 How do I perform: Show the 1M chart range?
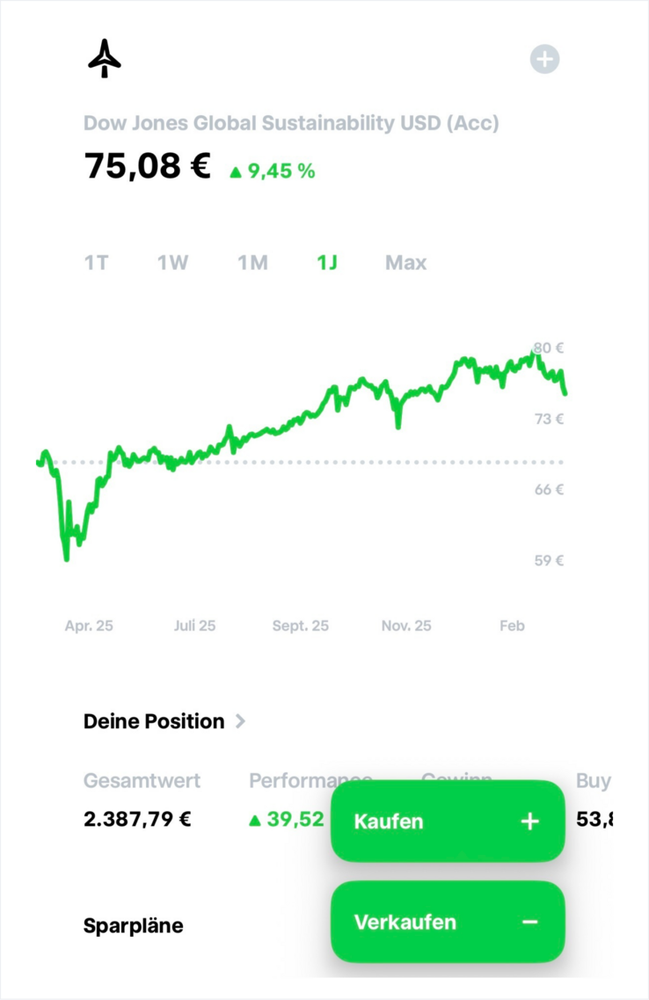(x=252, y=262)
